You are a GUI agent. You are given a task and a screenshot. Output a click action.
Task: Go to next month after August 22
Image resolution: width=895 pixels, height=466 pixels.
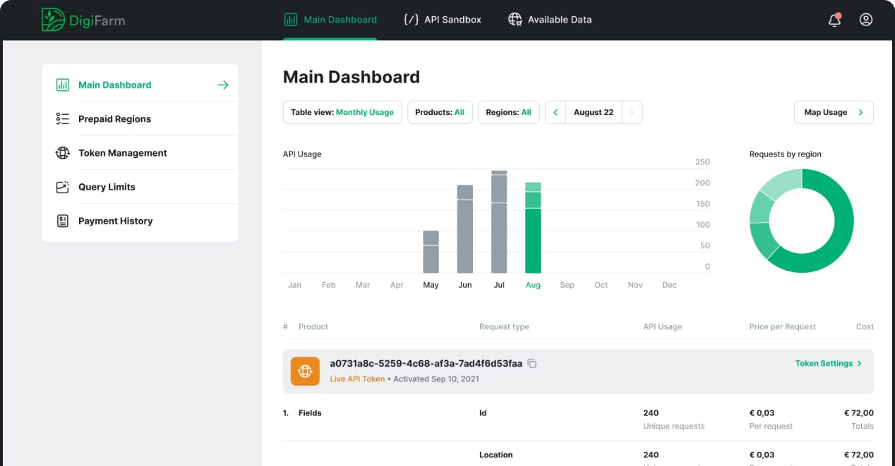632,112
